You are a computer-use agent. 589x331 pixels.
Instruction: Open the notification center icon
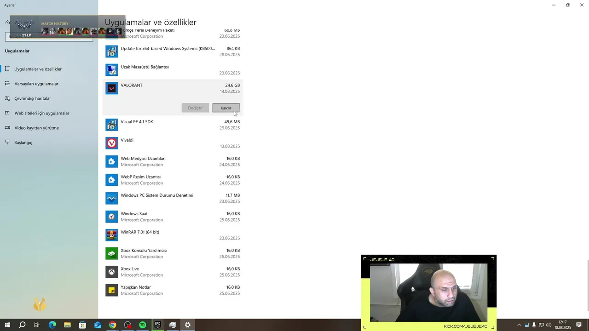tap(579, 325)
